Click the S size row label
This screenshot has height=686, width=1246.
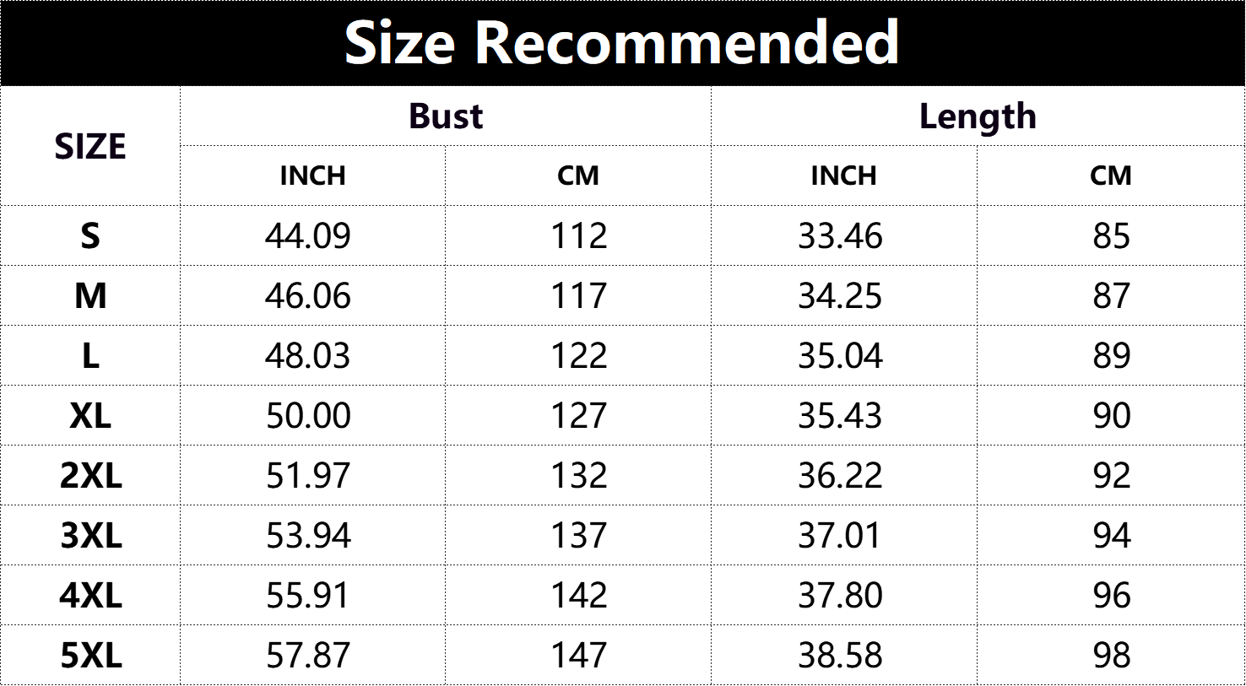[90, 235]
